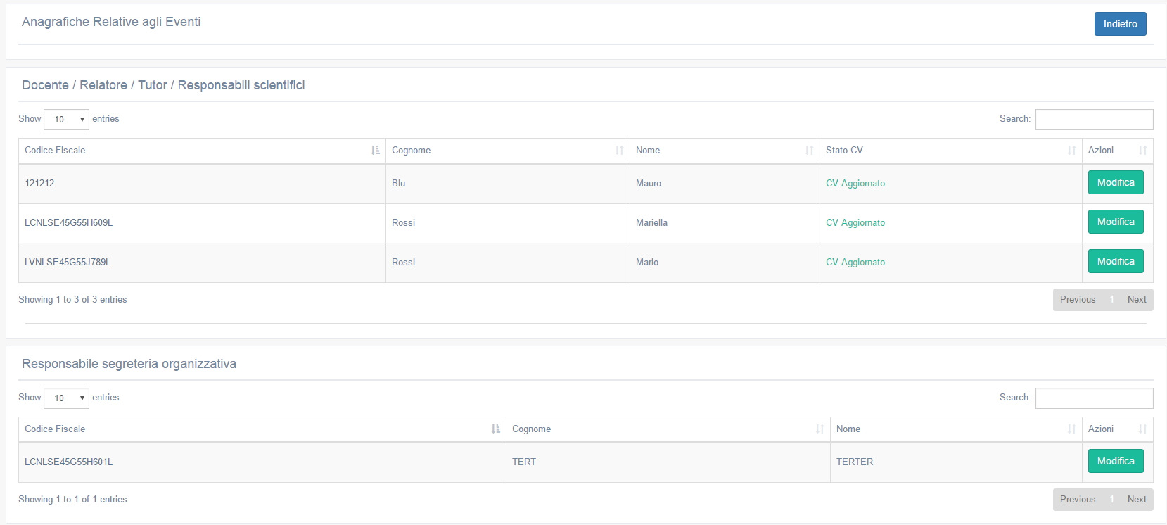Focus Search field in Responsabile segreteria table

pyautogui.click(x=1094, y=398)
